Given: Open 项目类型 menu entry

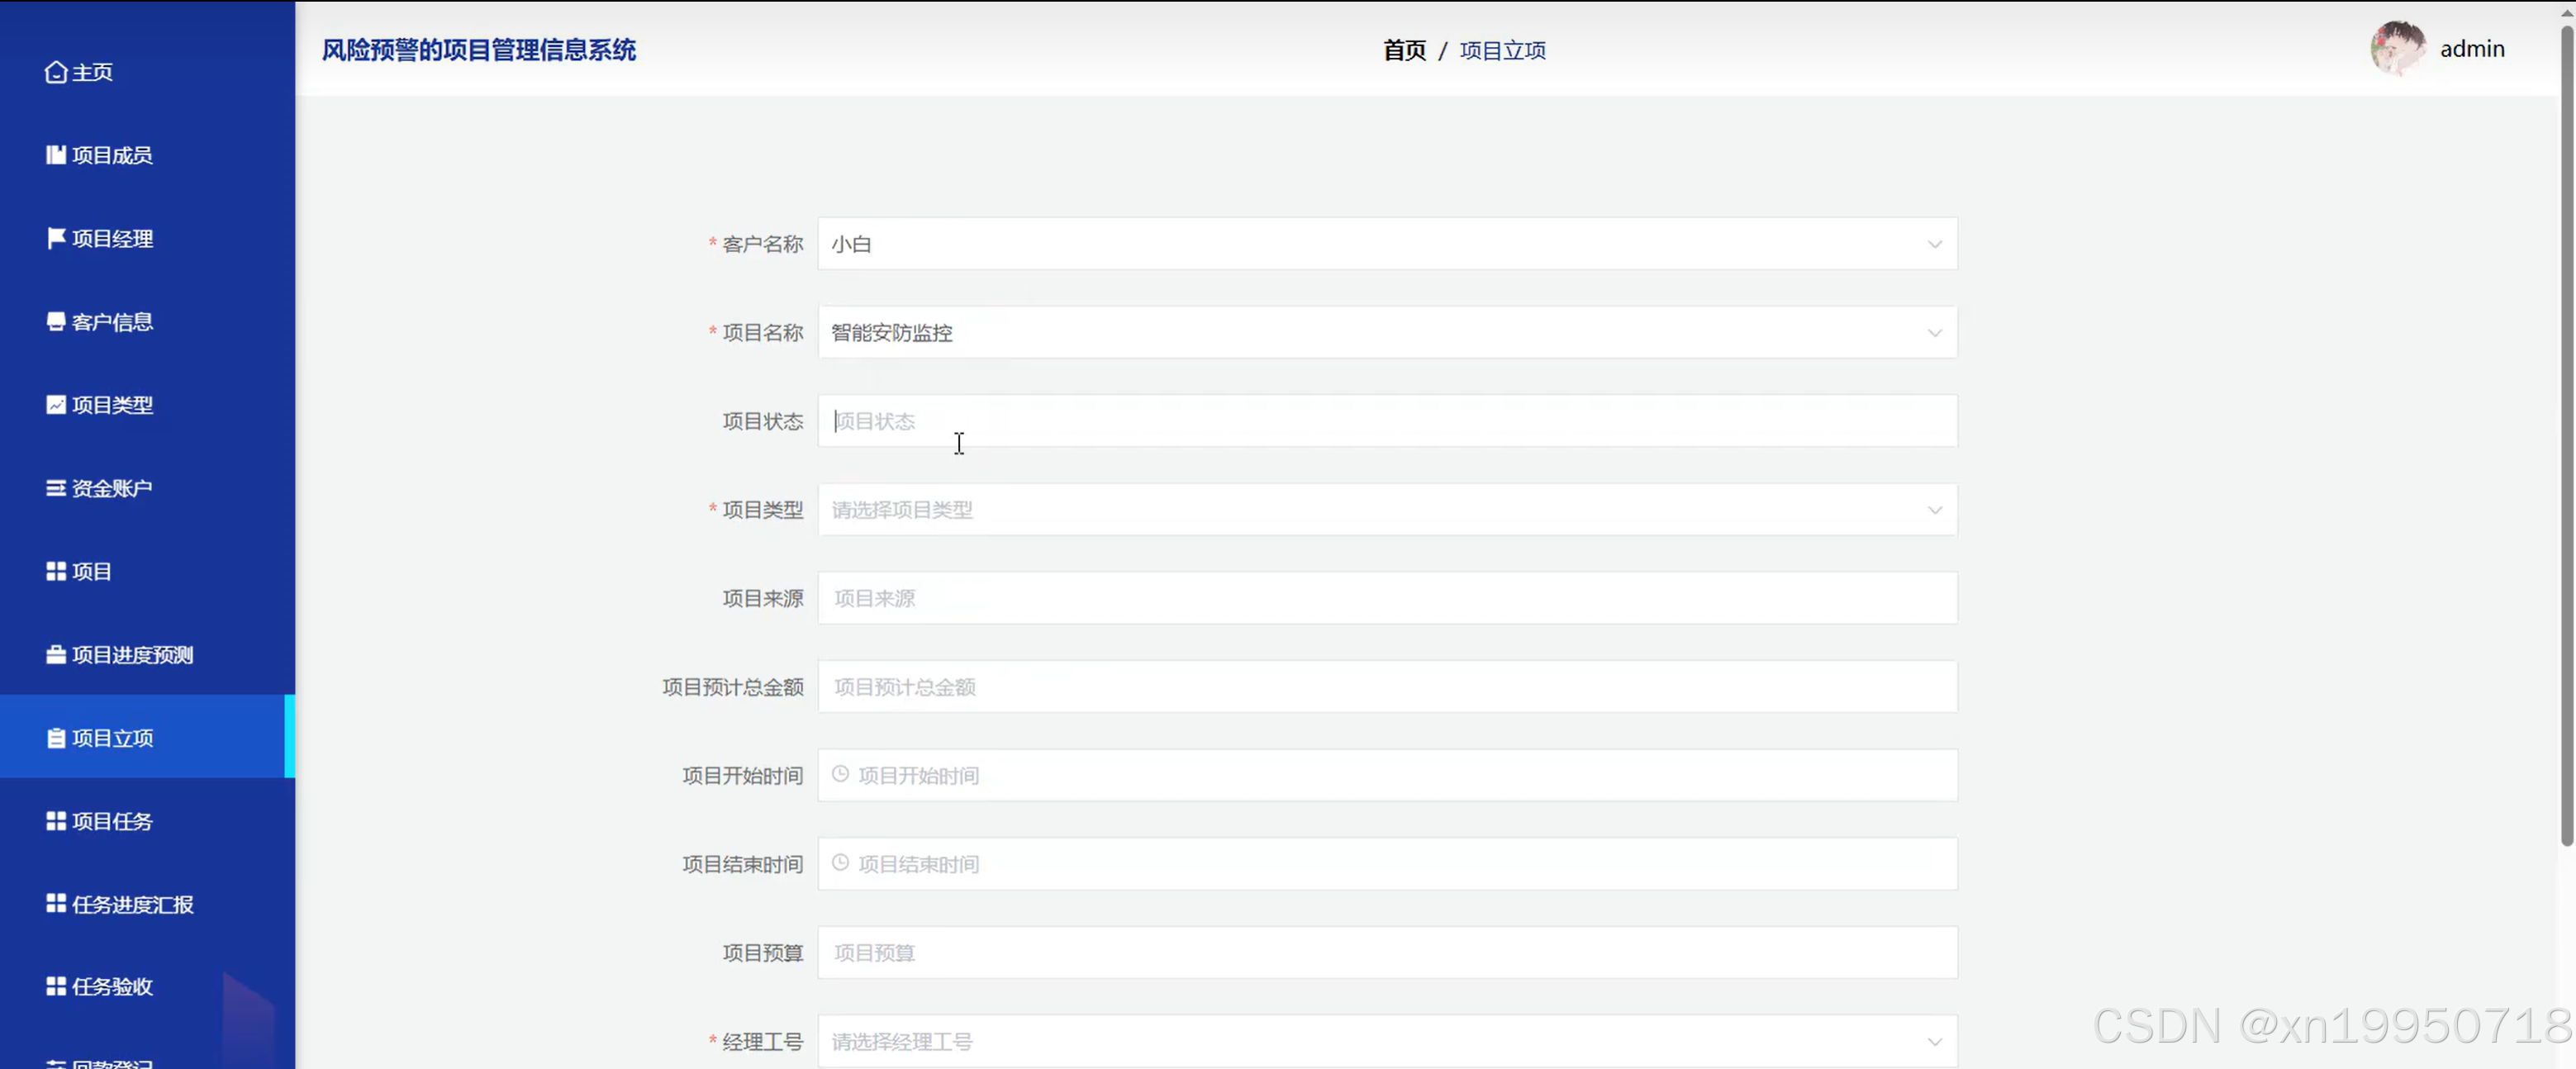Looking at the screenshot, I should (147, 405).
